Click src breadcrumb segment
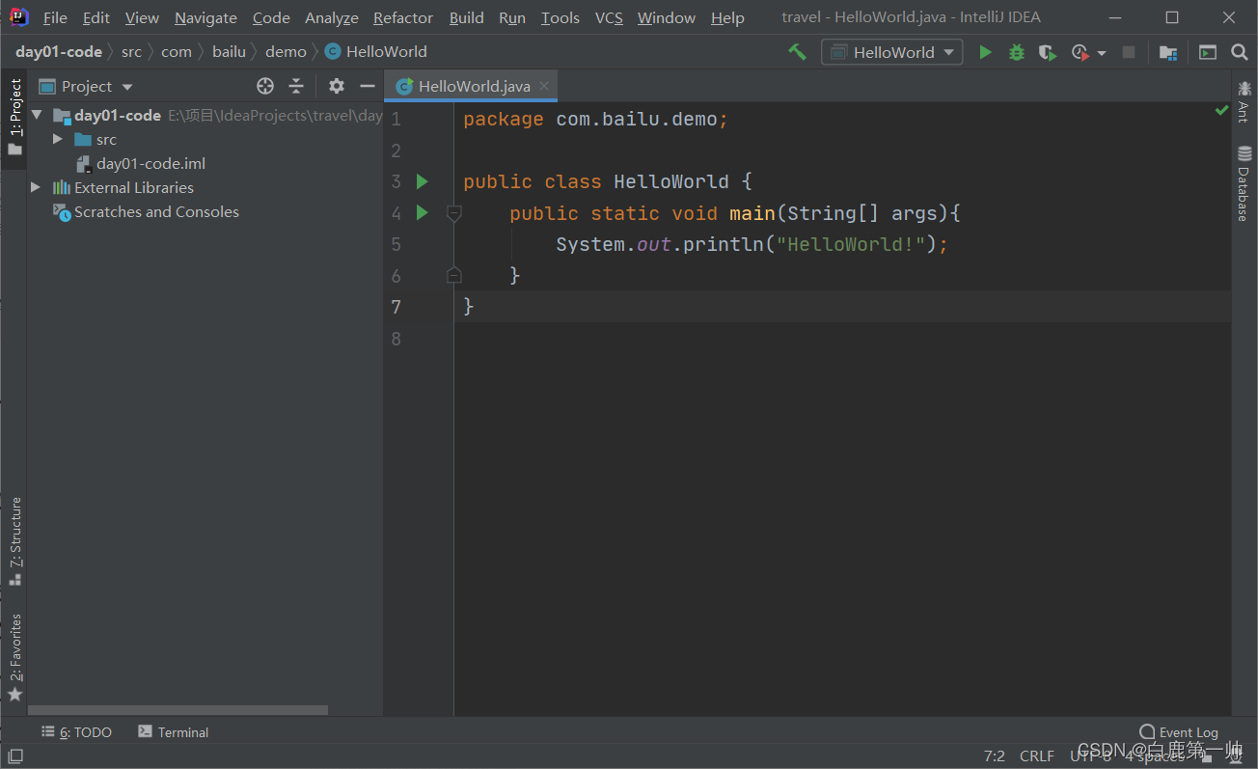Viewport: 1258px width, 769px height. [131, 52]
